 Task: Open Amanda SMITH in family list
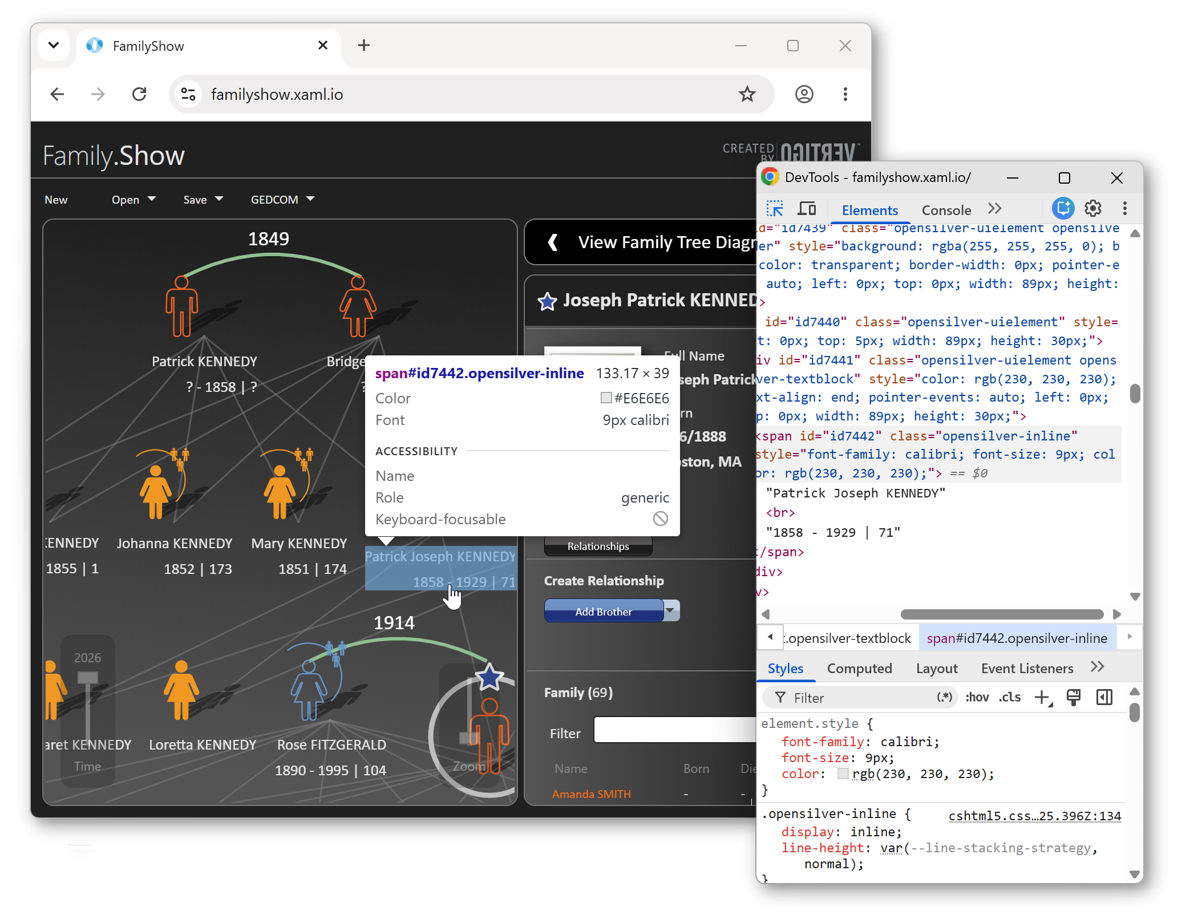pos(592,794)
